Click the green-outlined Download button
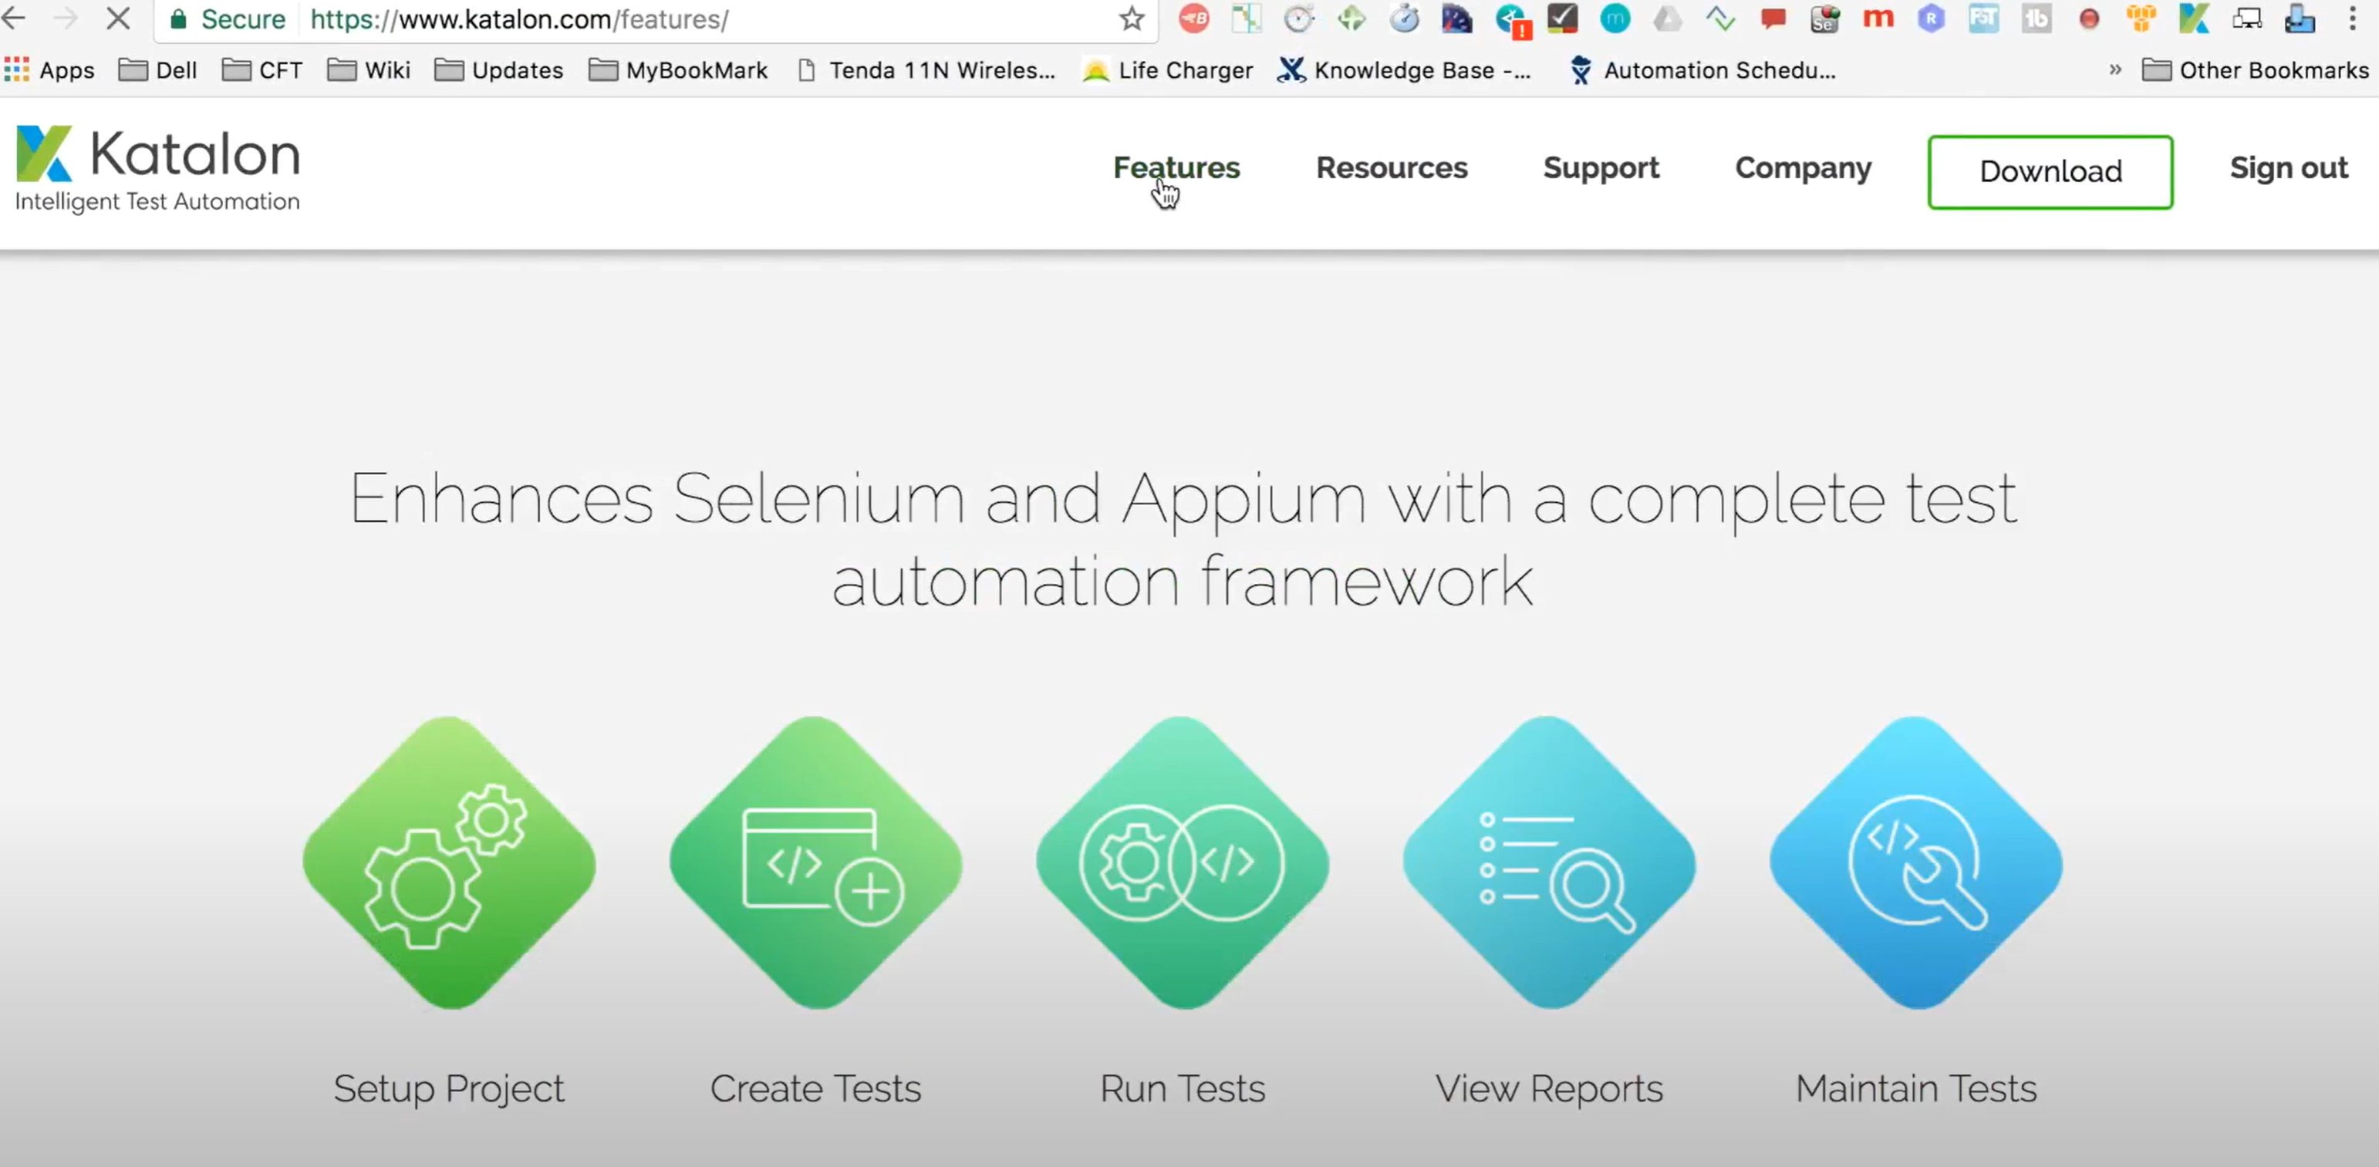2379x1167 pixels. [x=2050, y=172]
